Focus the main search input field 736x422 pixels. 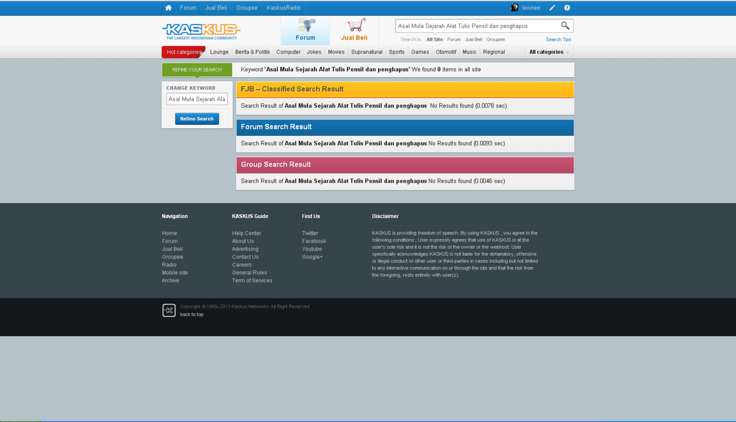point(477,26)
